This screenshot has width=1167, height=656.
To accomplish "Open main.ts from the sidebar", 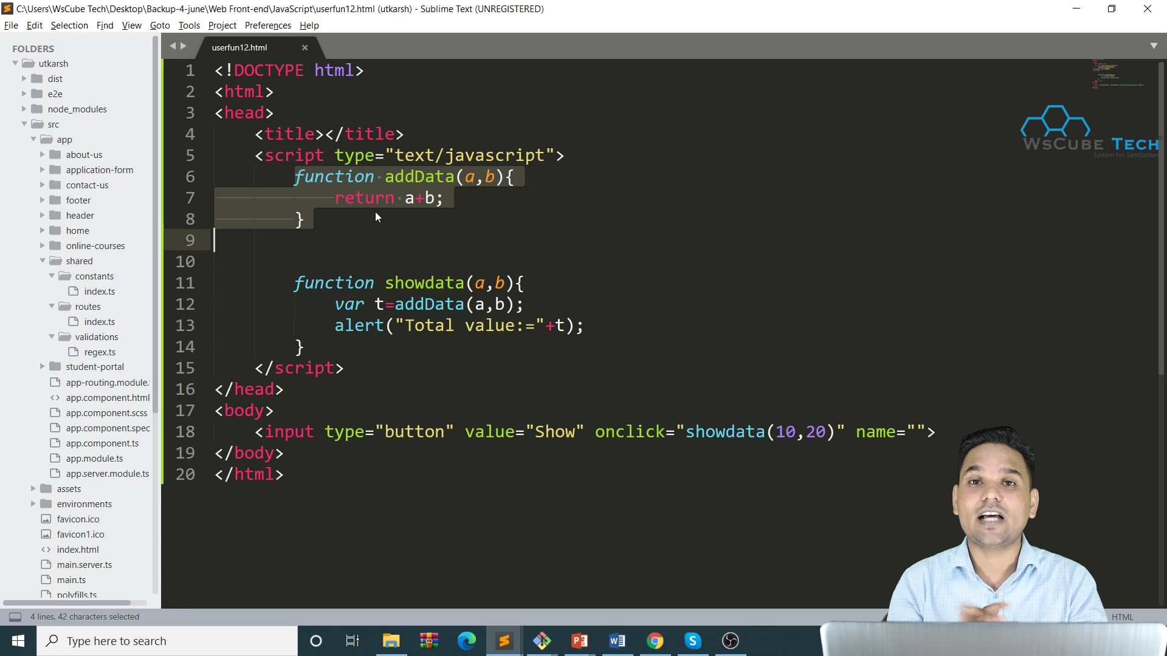I will point(71,579).
